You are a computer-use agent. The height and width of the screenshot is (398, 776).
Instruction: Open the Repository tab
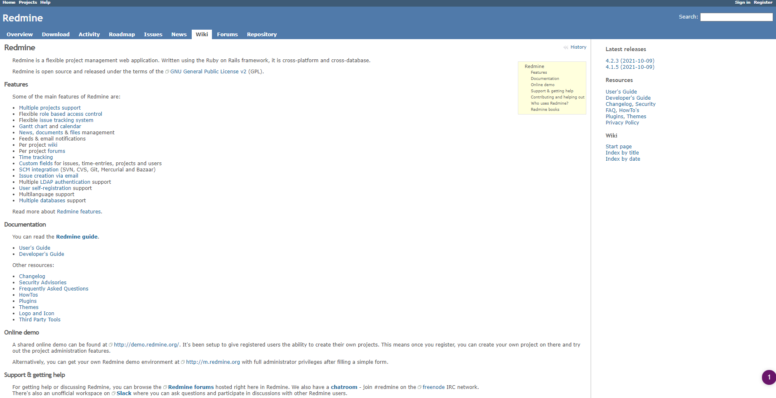pos(262,34)
